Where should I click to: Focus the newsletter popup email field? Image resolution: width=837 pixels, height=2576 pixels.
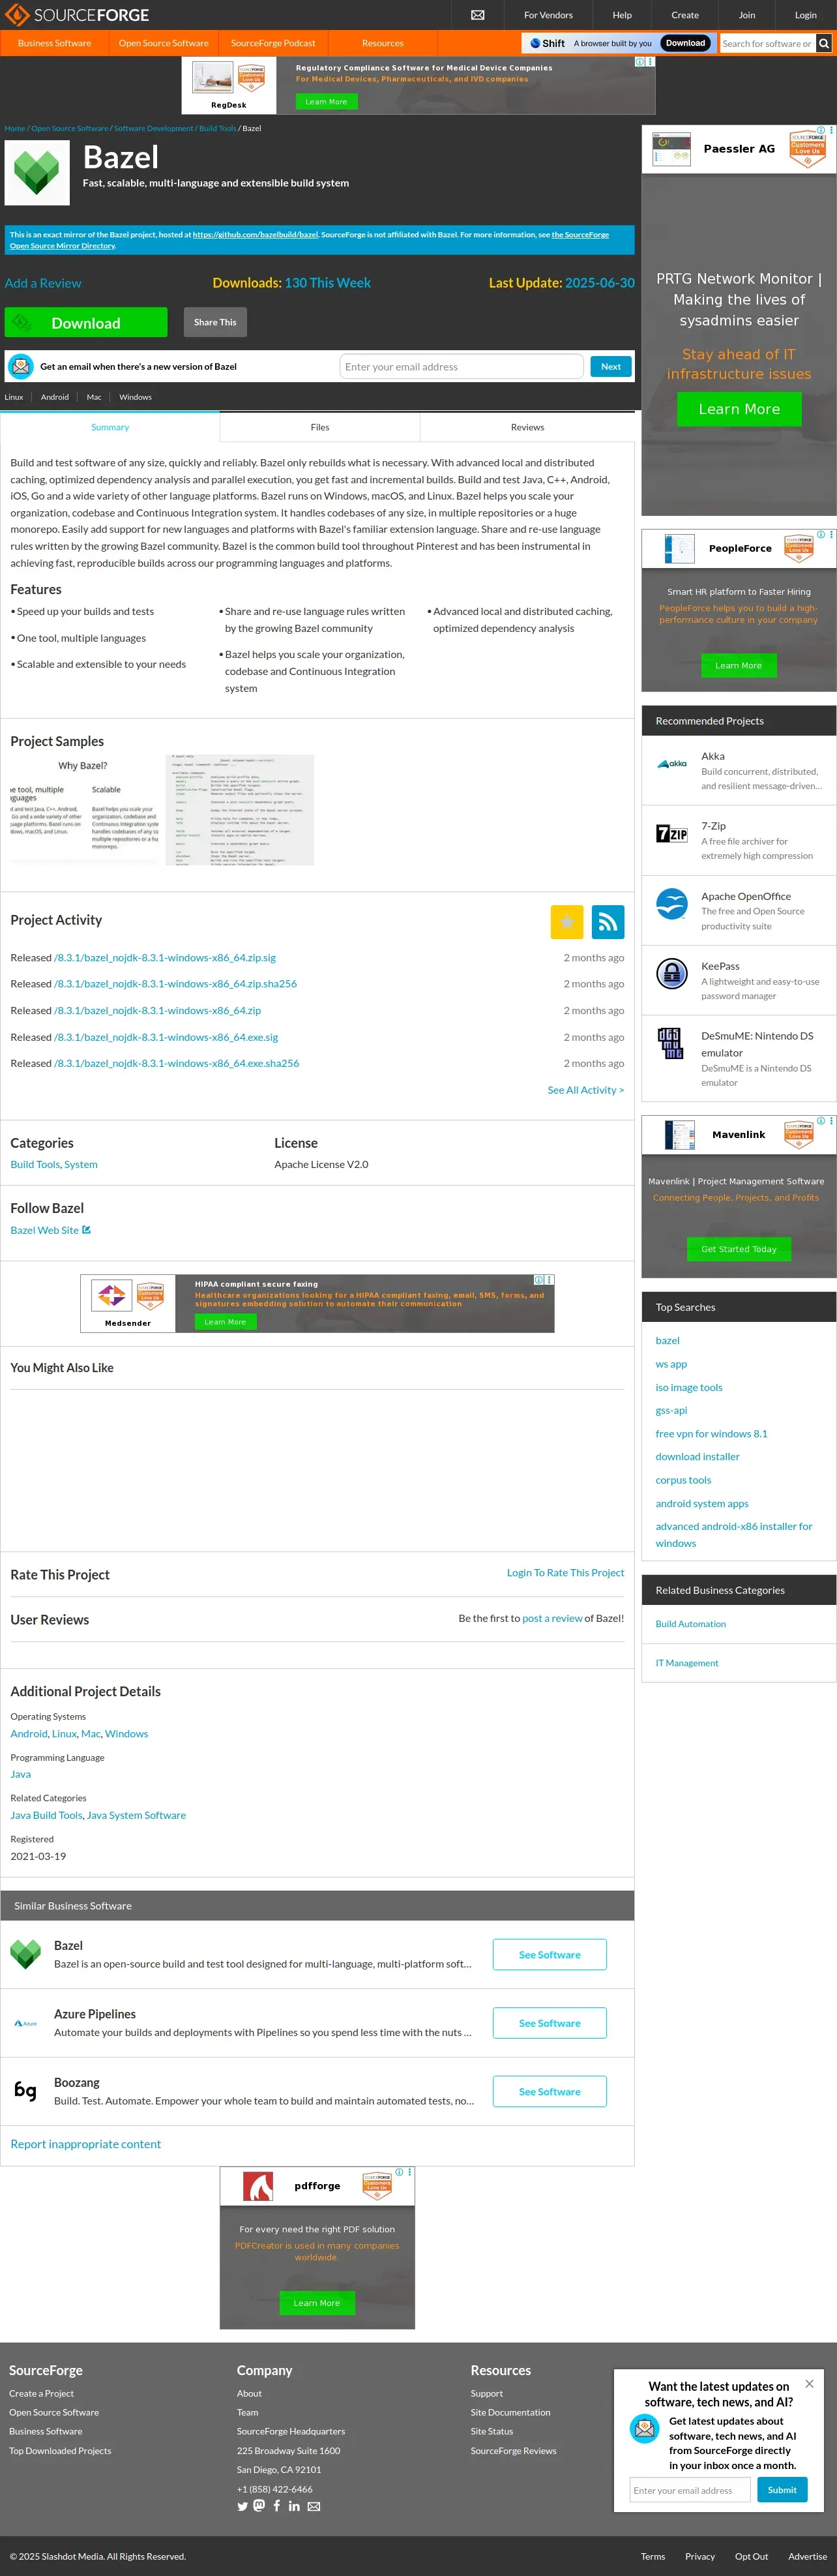click(690, 2490)
